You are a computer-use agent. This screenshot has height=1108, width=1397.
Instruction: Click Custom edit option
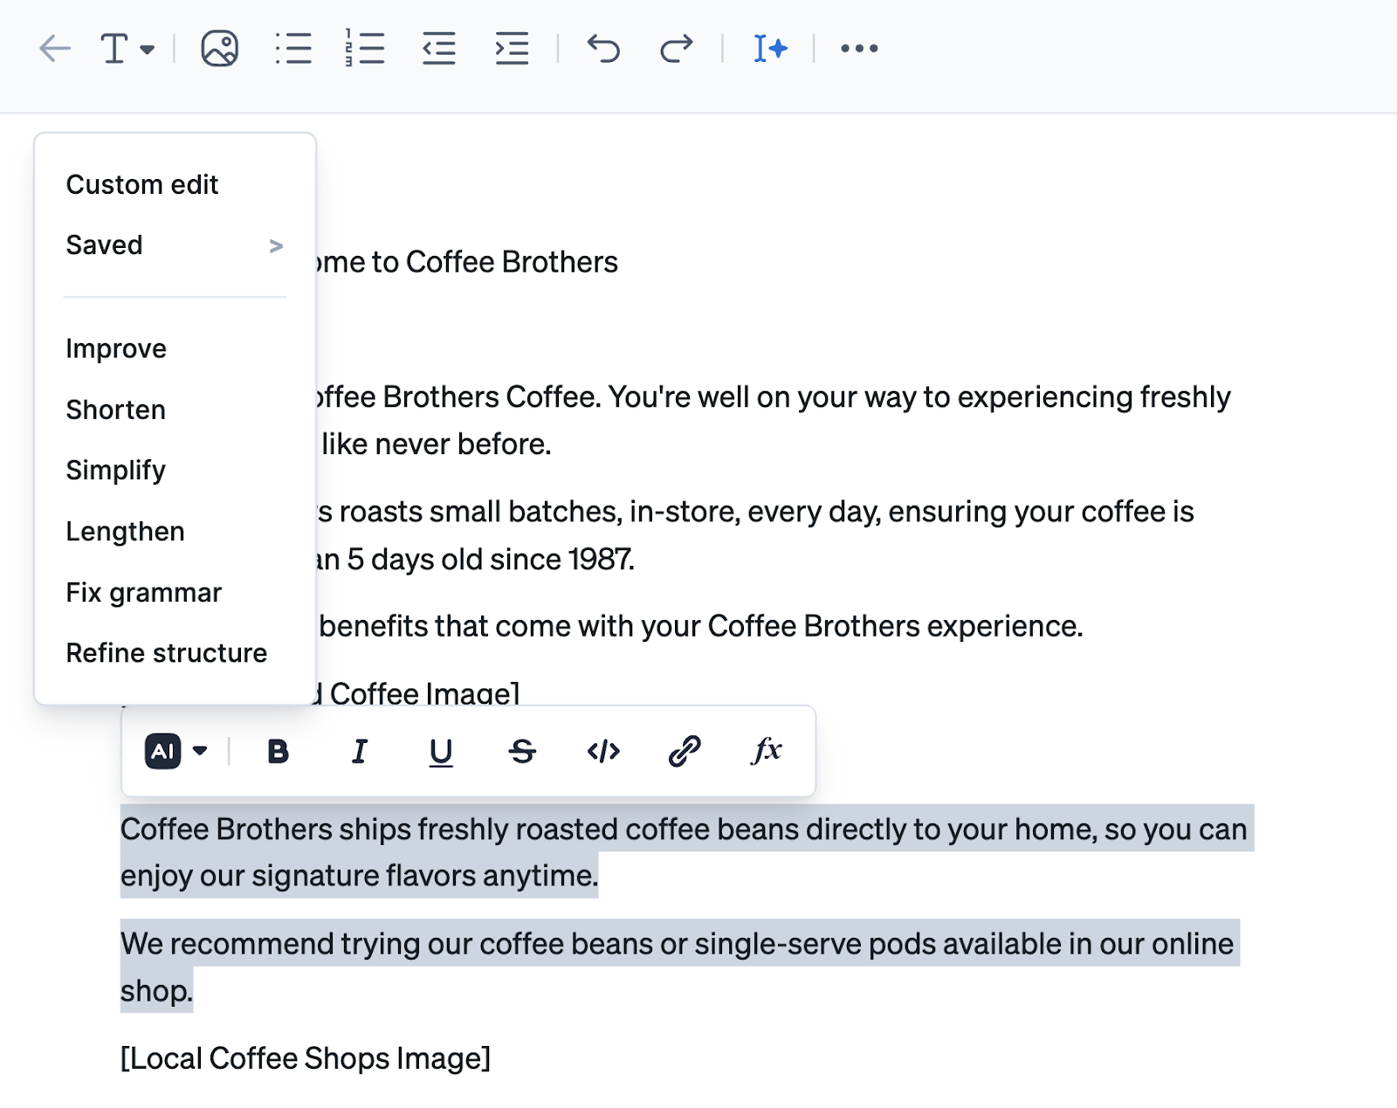(141, 183)
